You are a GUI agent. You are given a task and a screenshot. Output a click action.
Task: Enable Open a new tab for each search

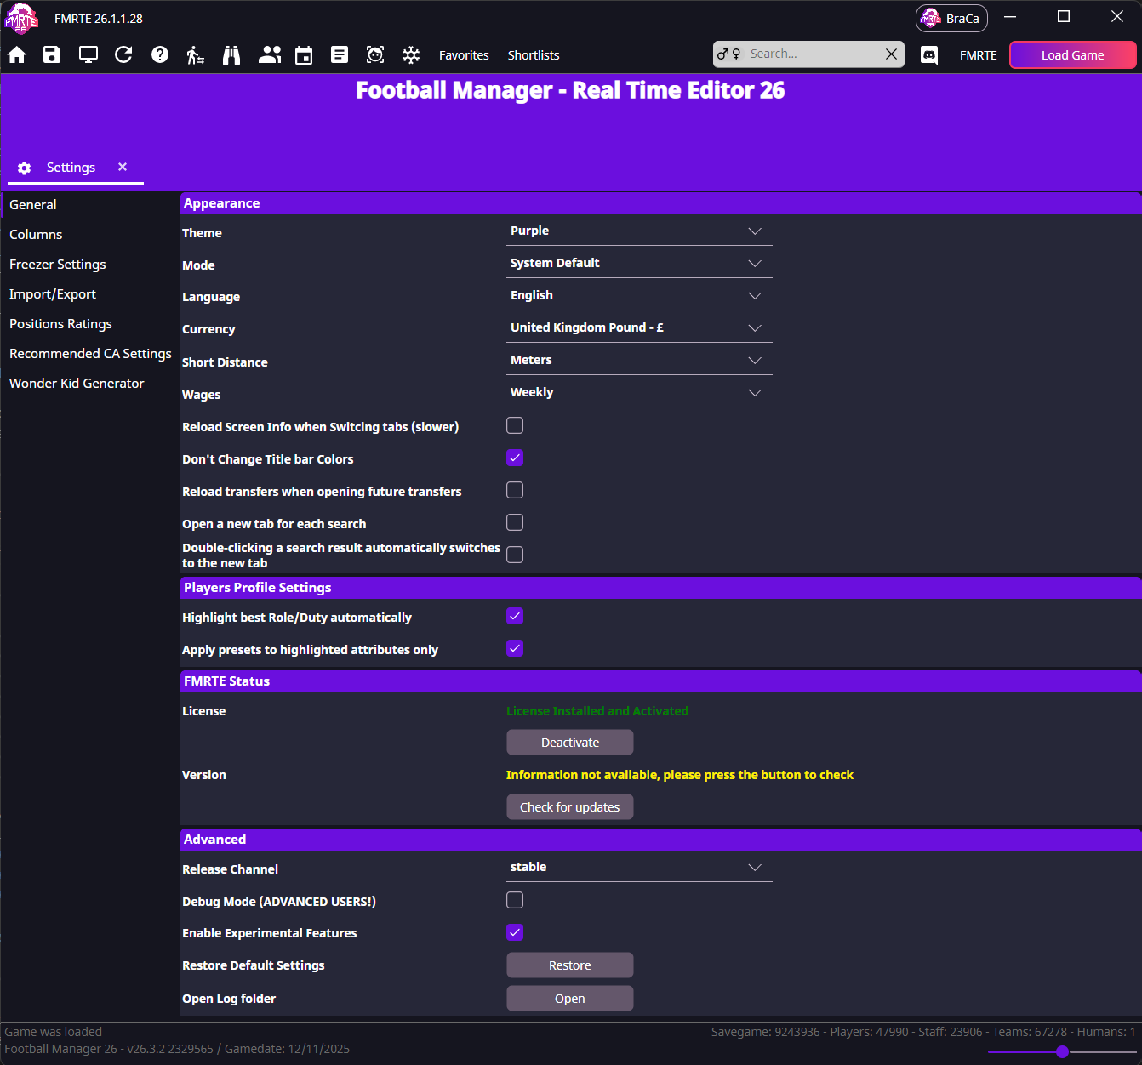click(515, 522)
